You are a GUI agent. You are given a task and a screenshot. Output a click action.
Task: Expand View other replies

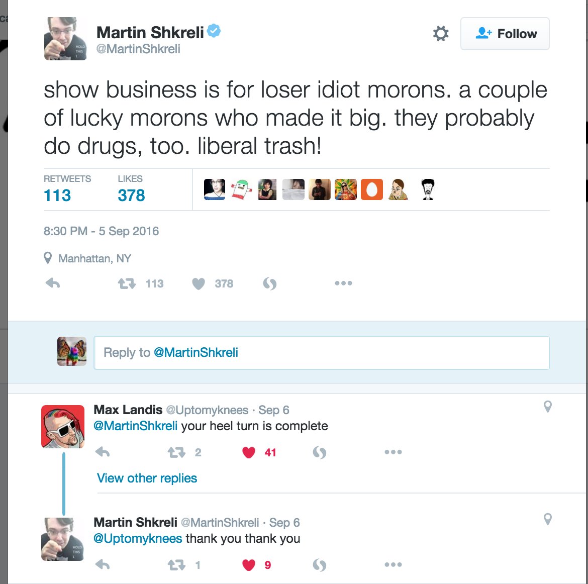coord(147,478)
